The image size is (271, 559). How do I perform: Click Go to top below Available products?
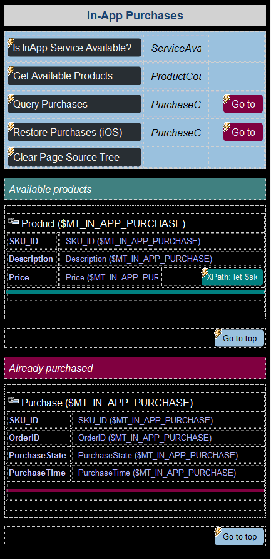[x=239, y=338]
